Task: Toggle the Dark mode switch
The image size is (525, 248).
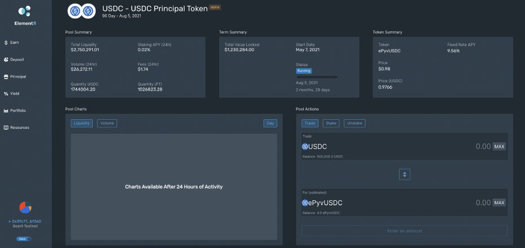Action: pos(25,239)
